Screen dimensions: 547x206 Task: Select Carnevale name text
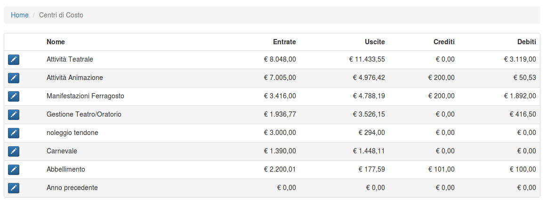click(62, 151)
